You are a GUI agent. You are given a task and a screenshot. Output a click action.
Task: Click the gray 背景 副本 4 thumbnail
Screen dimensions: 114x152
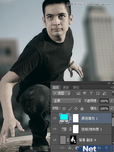pos(63,140)
